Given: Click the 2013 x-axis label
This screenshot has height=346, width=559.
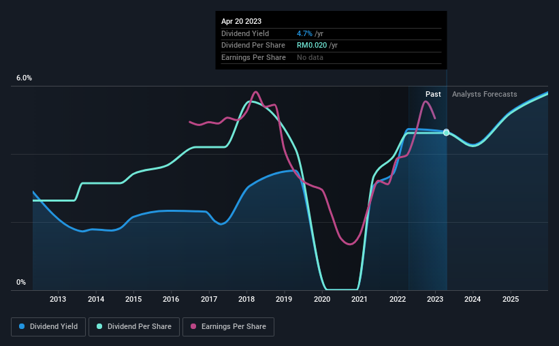Looking at the screenshot, I should point(58,299).
